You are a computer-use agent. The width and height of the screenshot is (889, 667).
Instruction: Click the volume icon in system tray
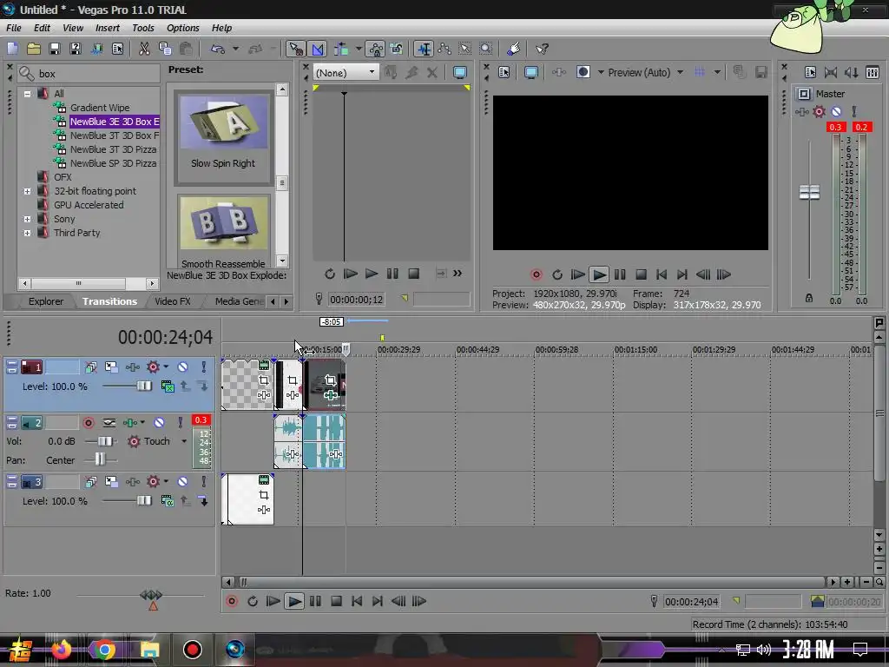(x=764, y=650)
